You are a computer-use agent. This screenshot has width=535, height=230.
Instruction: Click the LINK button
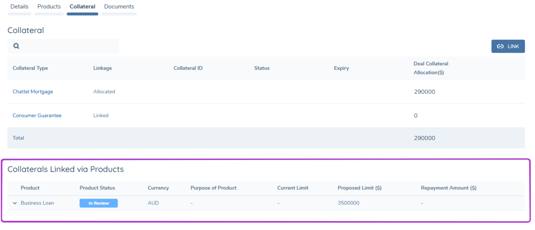pyautogui.click(x=508, y=46)
